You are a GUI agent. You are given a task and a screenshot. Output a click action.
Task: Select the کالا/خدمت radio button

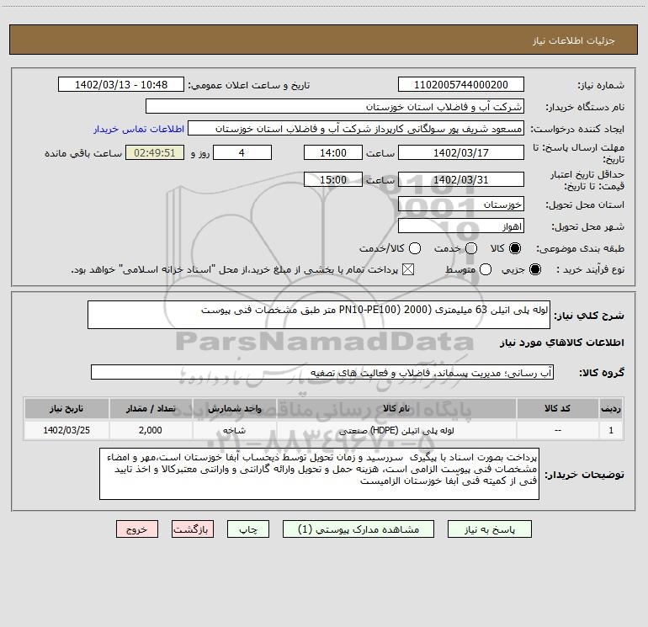point(415,248)
